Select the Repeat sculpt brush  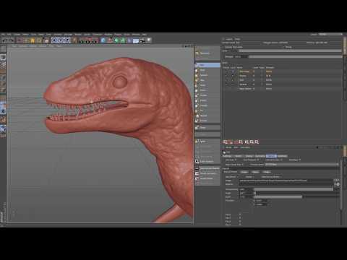[207, 116]
